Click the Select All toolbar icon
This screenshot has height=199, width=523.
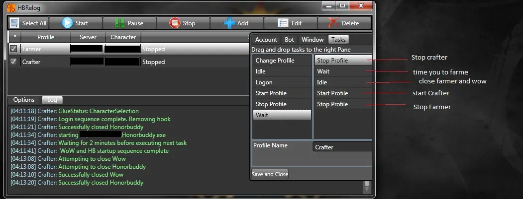coord(14,23)
